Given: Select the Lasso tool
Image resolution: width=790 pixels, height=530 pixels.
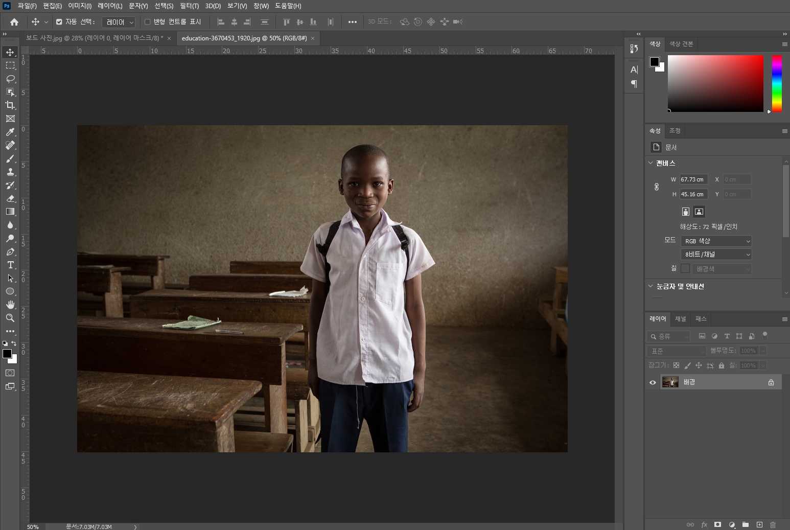Looking at the screenshot, I should pyautogui.click(x=10, y=79).
